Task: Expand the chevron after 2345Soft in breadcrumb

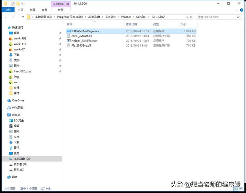Action: click(103, 17)
